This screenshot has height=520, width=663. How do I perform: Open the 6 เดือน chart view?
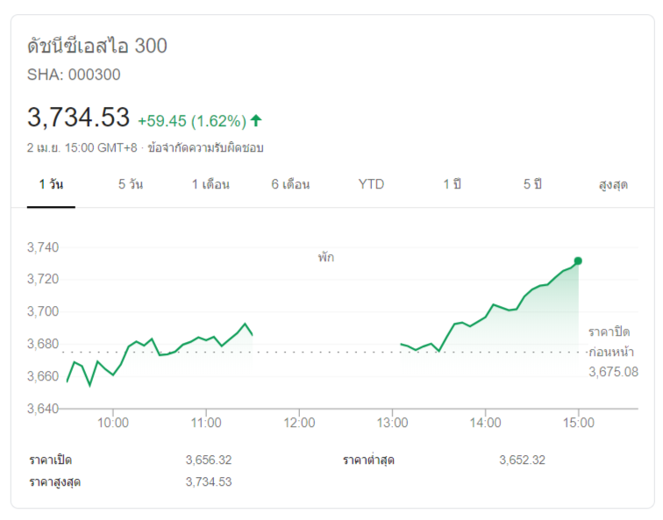(290, 184)
